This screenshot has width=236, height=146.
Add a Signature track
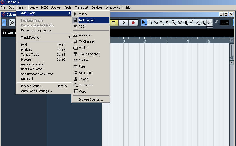pos(91,73)
